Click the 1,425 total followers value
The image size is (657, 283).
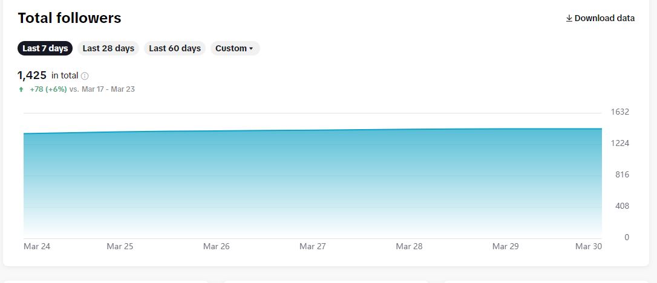tap(32, 75)
